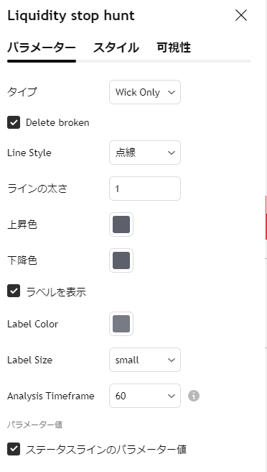Click the ラインの太さ input field
This screenshot has height=472, width=267.
(145, 189)
